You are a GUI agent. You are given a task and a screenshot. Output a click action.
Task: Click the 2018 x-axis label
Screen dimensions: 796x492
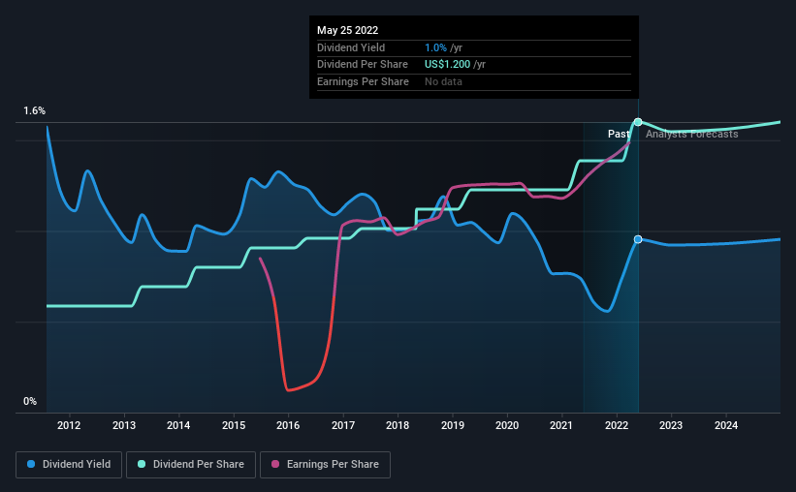398,425
